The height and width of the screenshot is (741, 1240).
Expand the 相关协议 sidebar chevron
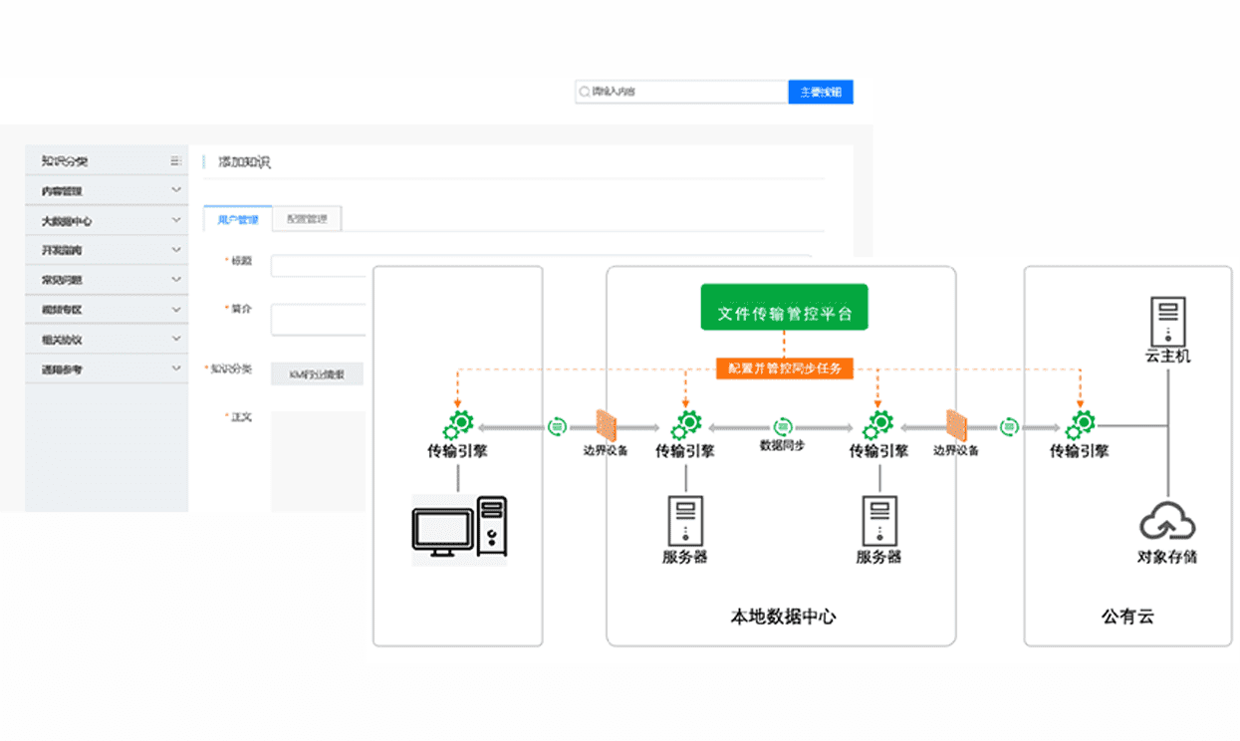point(176,340)
